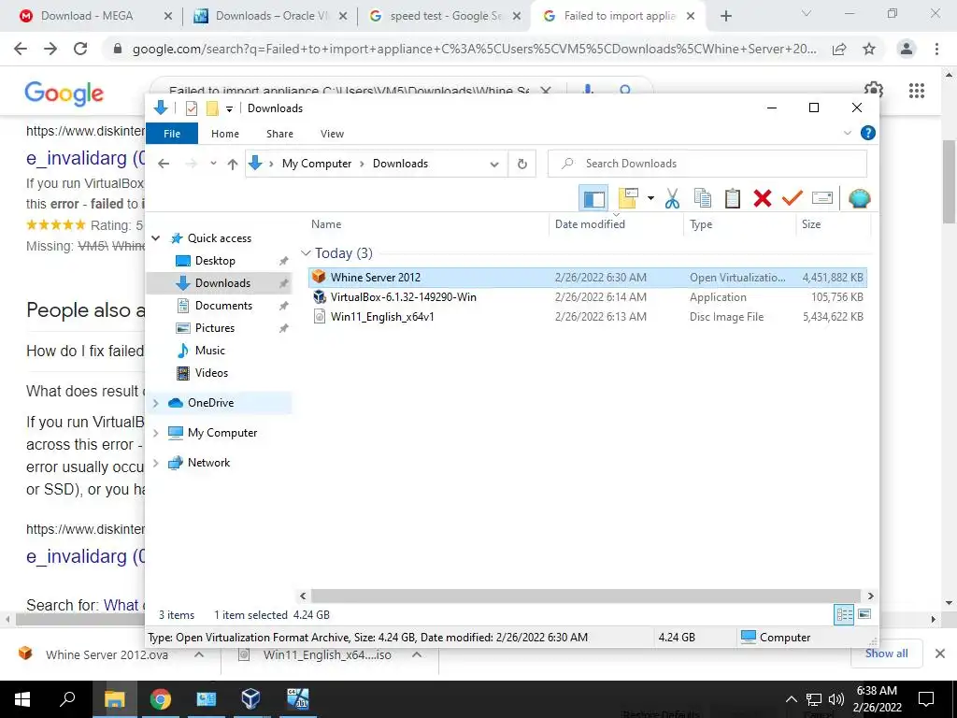This screenshot has height=718, width=957.
Task: Cut selected file with scissors icon
Action: click(672, 198)
